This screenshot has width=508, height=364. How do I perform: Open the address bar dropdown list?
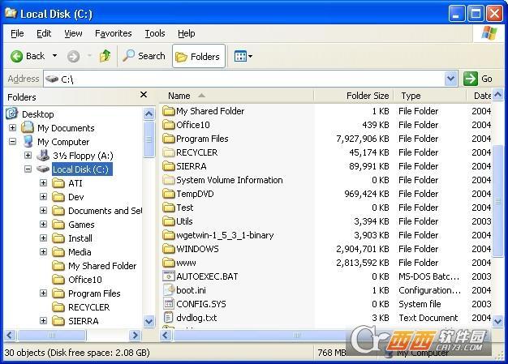point(450,79)
